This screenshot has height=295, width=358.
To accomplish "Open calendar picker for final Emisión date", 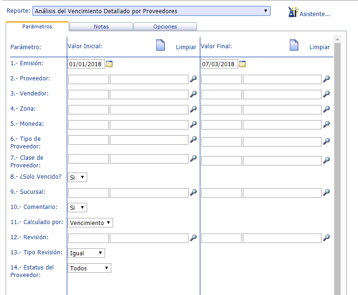I will point(242,64).
